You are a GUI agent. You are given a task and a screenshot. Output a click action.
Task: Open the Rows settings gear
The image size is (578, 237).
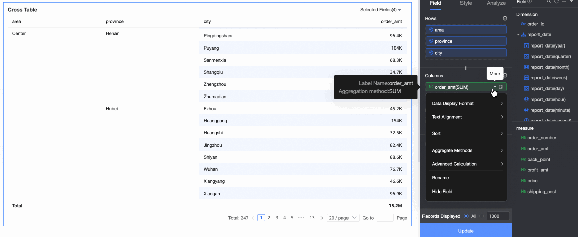click(x=505, y=18)
